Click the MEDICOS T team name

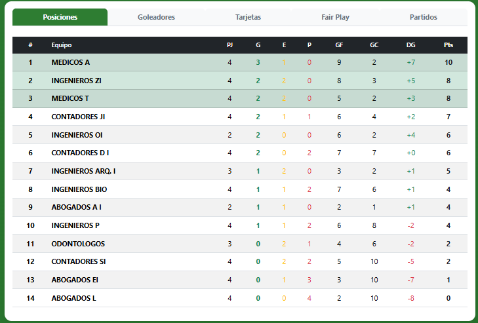click(x=70, y=98)
